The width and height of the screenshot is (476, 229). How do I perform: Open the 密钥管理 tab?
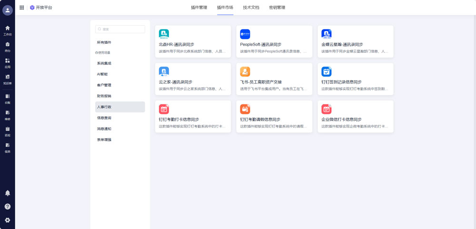[277, 8]
